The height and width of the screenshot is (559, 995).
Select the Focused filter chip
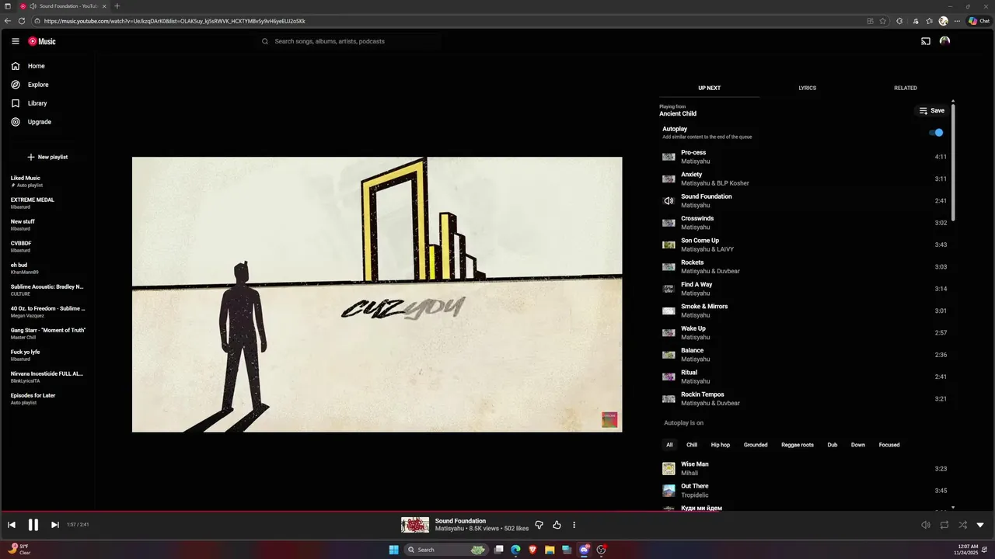click(889, 445)
